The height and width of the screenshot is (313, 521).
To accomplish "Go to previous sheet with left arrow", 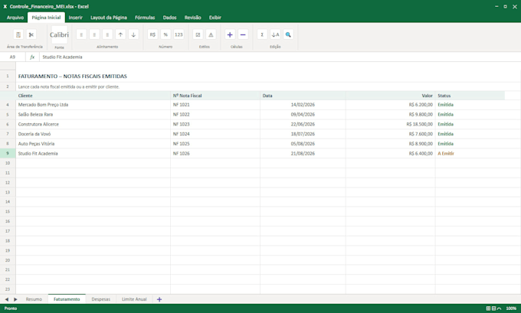I will [7, 299].
